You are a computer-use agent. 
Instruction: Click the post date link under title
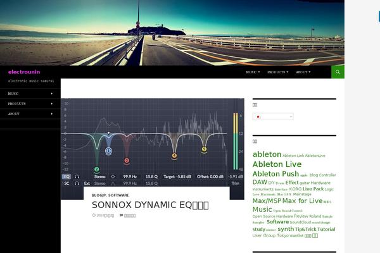(105, 215)
